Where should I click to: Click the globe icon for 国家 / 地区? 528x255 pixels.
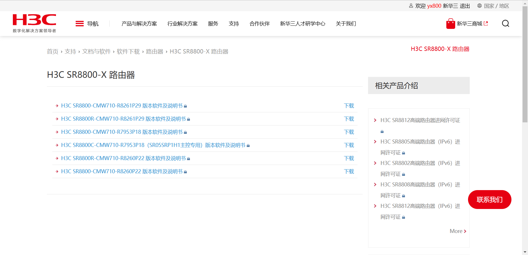click(479, 6)
